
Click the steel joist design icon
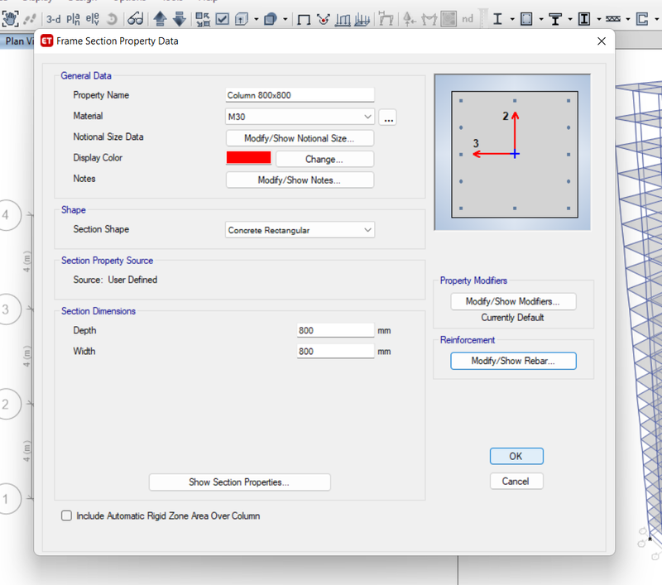(613, 19)
